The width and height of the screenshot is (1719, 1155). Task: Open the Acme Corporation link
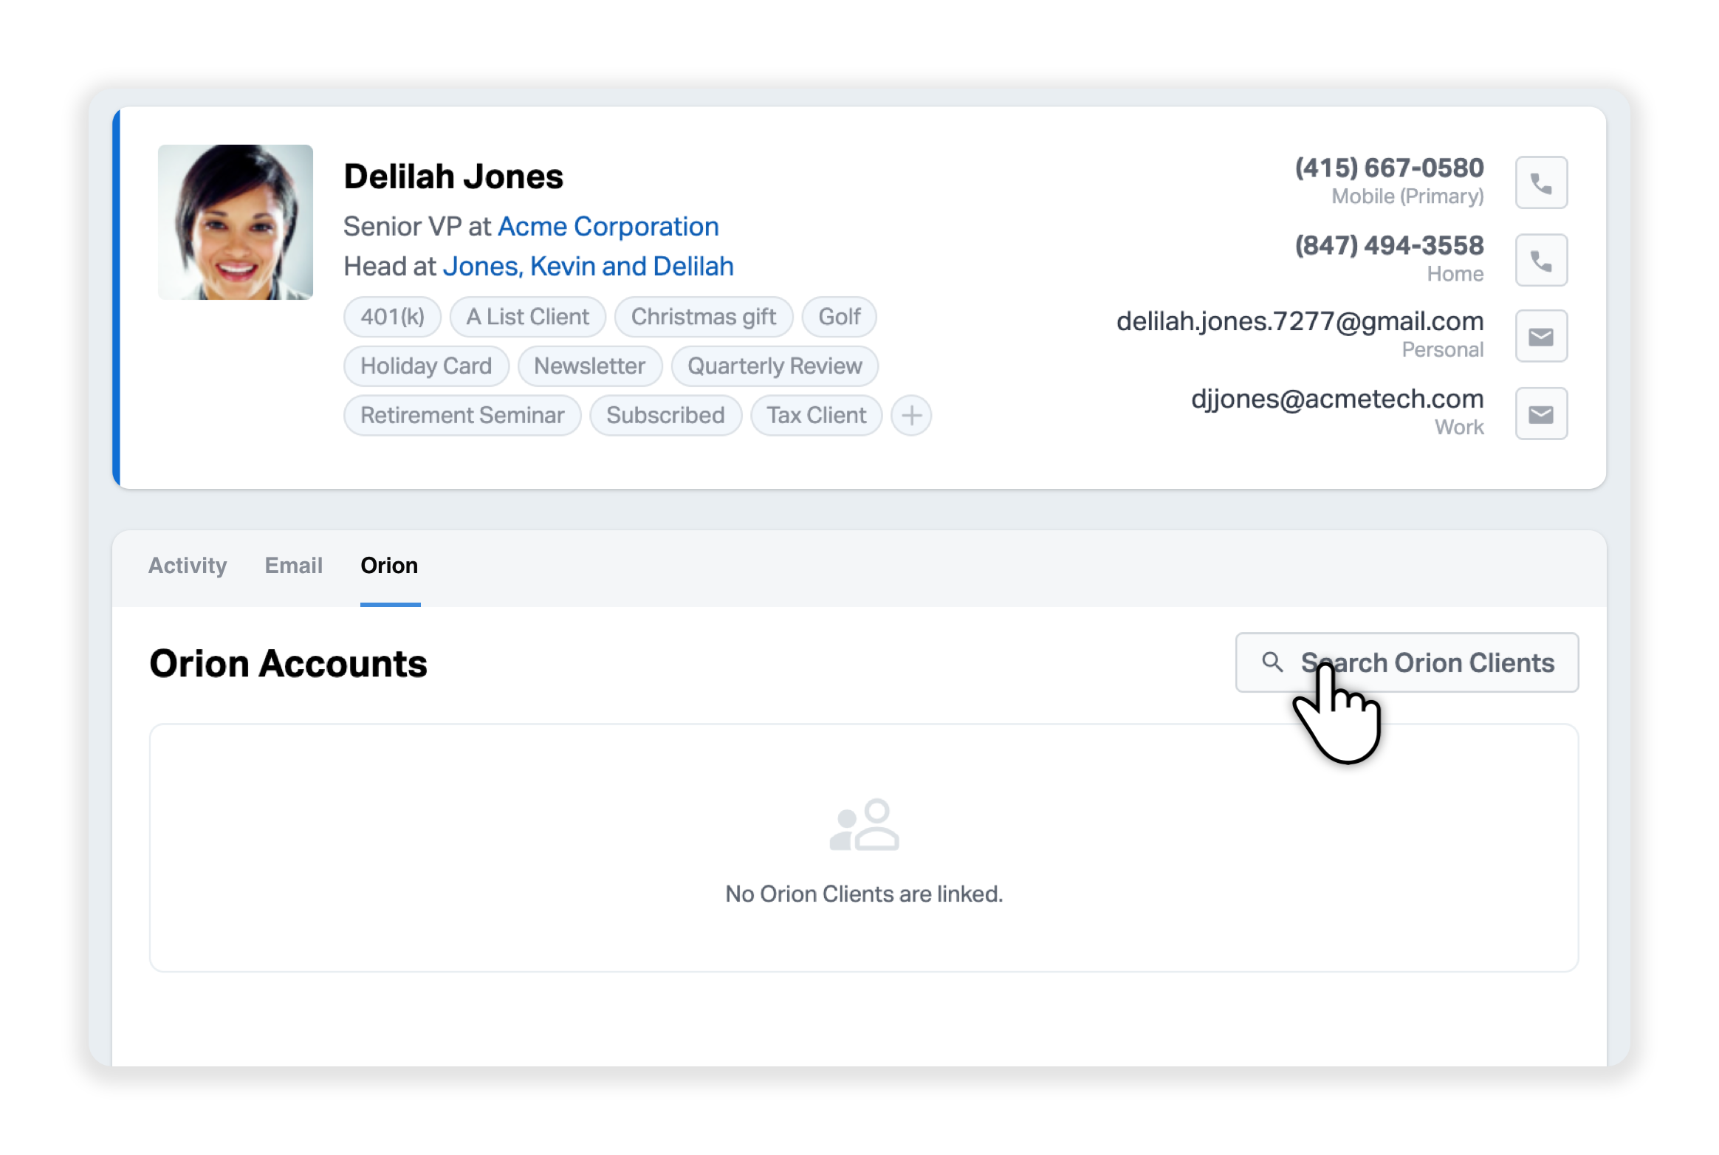[608, 227]
